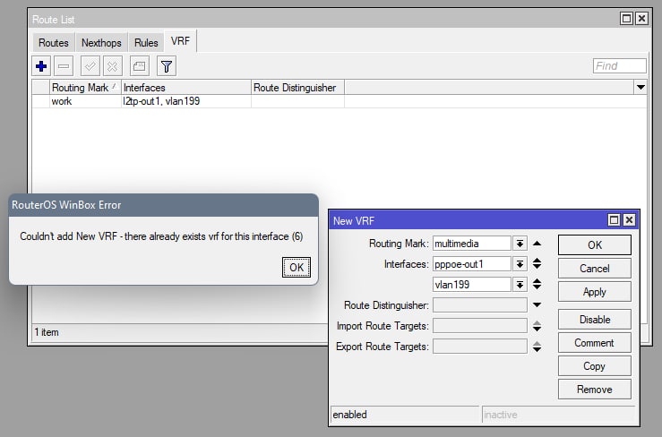
Task: Click the Import Route Targets field
Action: tap(480, 326)
